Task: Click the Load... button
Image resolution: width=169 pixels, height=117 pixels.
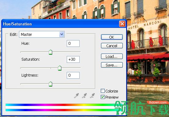Action: [112, 56]
